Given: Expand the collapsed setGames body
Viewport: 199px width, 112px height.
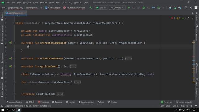Looking at the screenshot, I should [77, 82].
